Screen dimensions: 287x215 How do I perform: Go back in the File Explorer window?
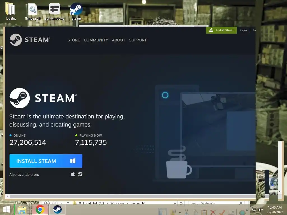[47, 203]
